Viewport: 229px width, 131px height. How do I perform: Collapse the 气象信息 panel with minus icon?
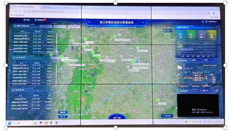pyautogui.click(x=218, y=60)
